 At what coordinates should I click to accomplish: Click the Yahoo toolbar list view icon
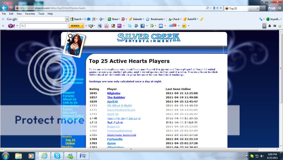click(x=264, y=26)
